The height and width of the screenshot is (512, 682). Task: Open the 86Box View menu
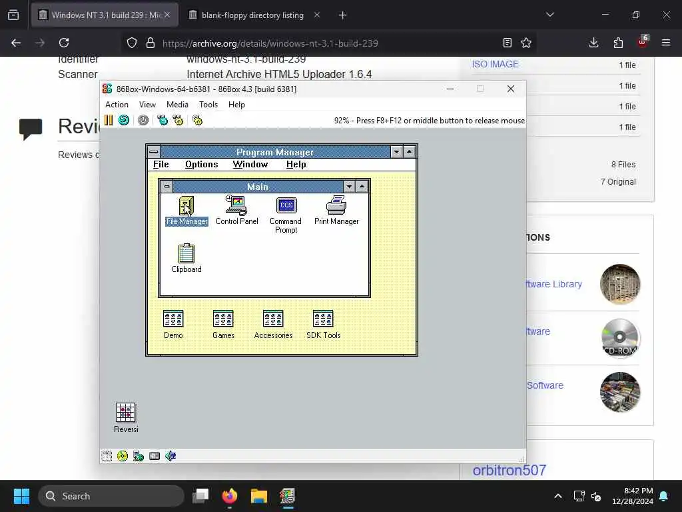pyautogui.click(x=147, y=105)
